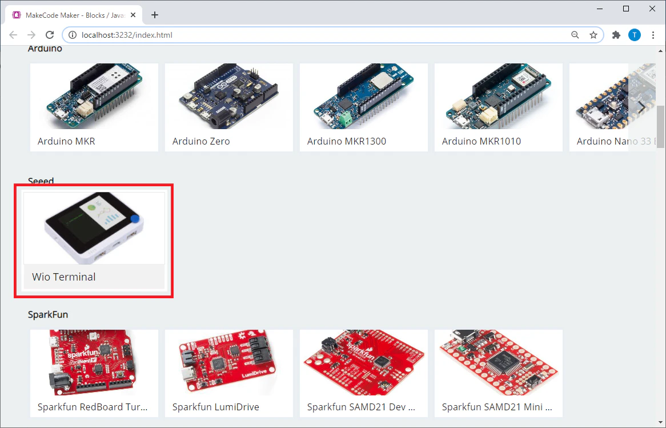Click the address bar URL

click(x=127, y=35)
